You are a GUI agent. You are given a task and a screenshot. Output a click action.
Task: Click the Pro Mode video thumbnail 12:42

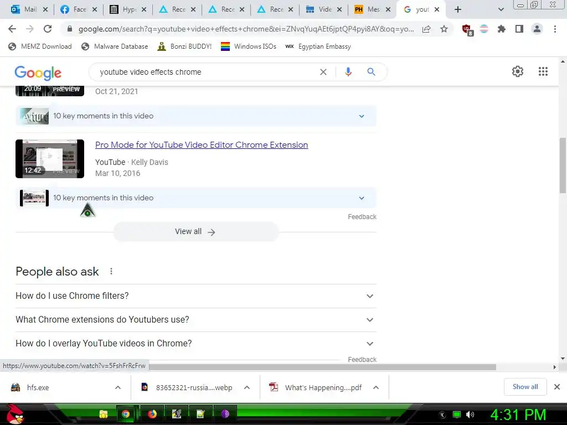[x=50, y=159]
